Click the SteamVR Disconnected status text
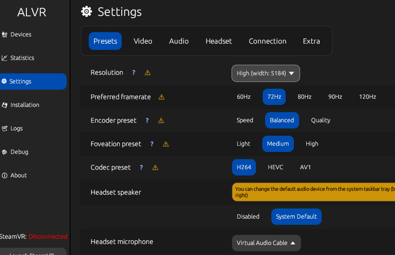This screenshot has height=255, width=395. pos(47,236)
